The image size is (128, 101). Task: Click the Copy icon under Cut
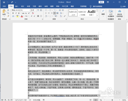(8, 13)
